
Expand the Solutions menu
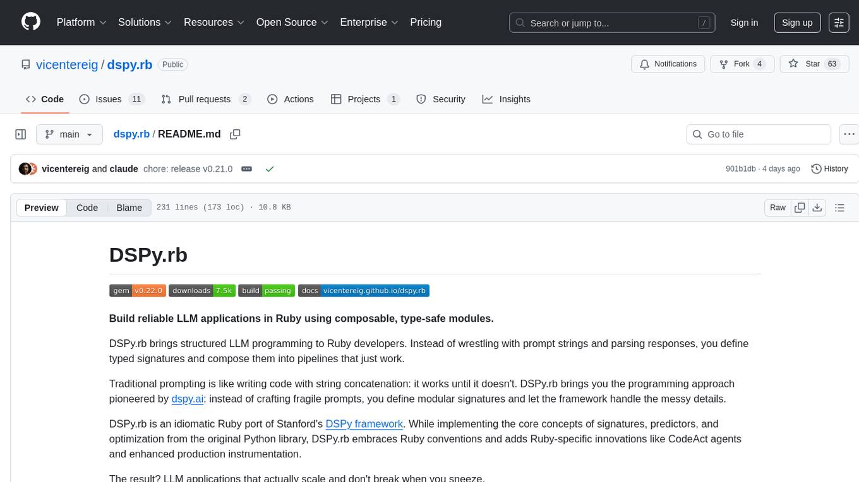pos(145,22)
